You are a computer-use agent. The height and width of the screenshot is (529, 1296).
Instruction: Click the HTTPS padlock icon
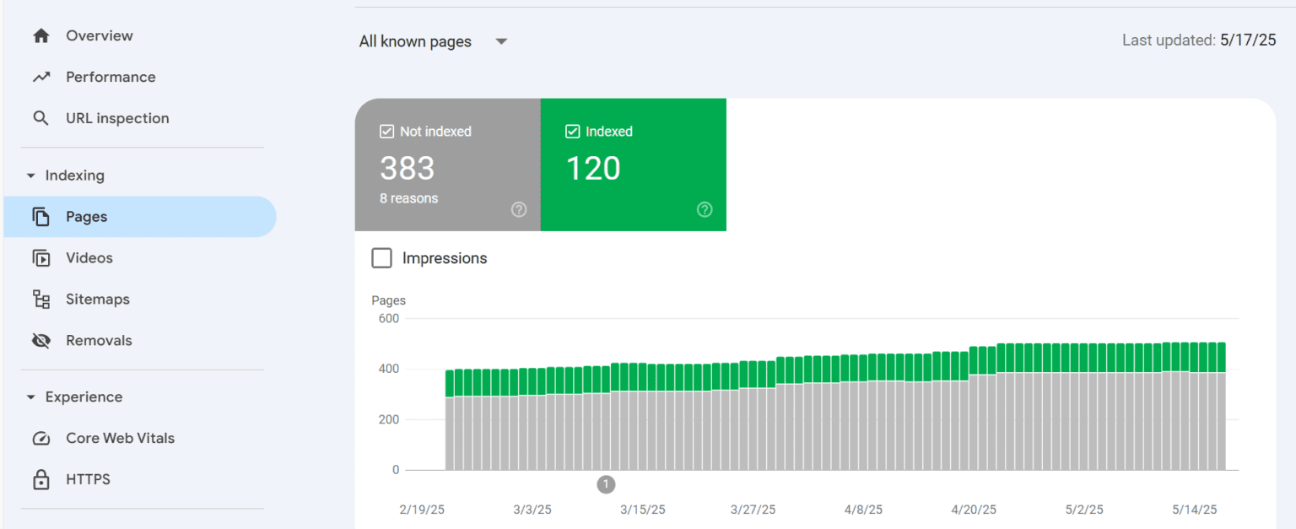coord(40,480)
